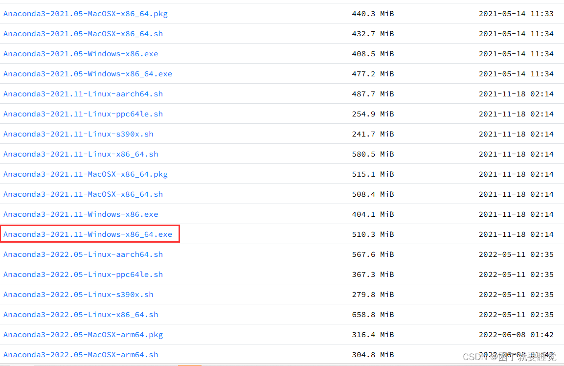Select the 487.7 MiB size value

(373, 94)
